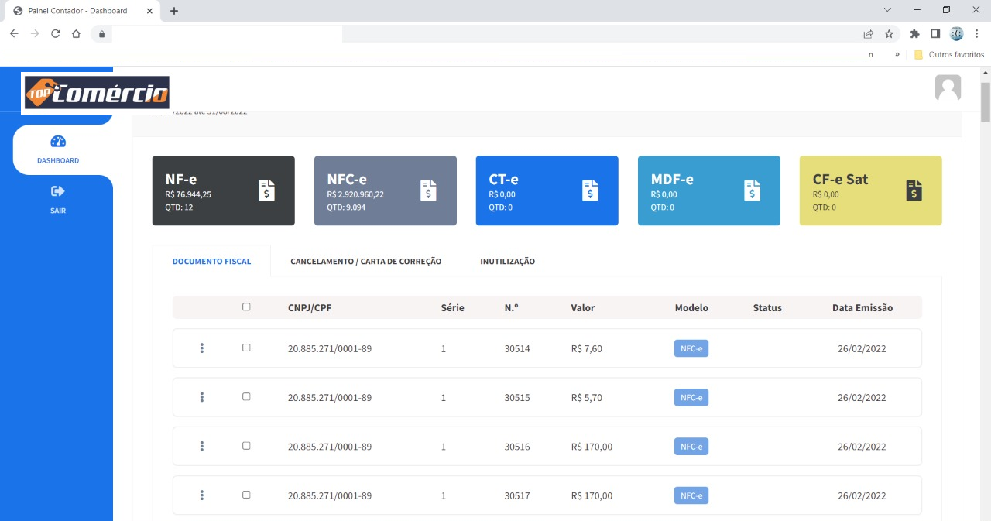This screenshot has width=991, height=521.
Task: Click the NFC-e badge on row 30516
Action: click(x=690, y=446)
